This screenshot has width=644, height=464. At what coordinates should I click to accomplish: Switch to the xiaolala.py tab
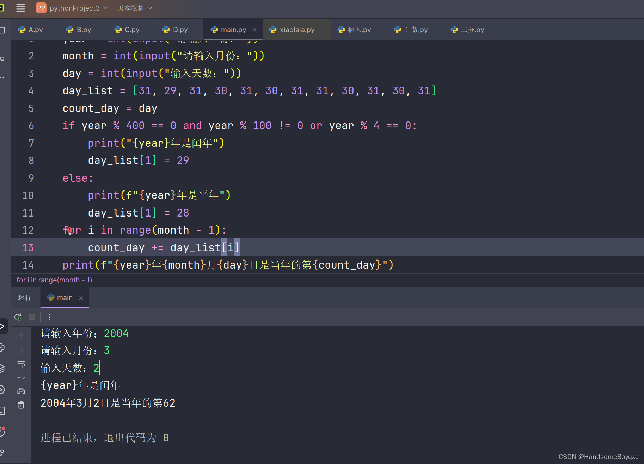tap(297, 30)
